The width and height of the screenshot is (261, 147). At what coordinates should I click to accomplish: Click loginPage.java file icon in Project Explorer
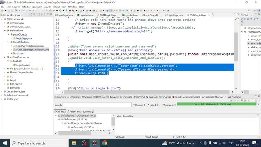pyautogui.click(x=15, y=38)
